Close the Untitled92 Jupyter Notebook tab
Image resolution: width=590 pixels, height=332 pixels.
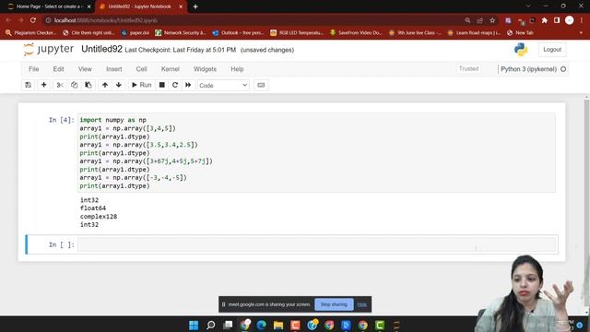click(181, 6)
